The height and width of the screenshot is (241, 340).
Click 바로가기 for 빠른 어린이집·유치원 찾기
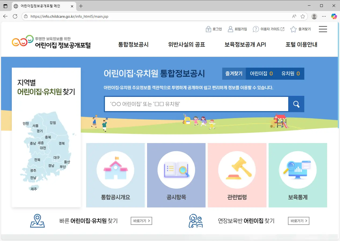(141, 221)
